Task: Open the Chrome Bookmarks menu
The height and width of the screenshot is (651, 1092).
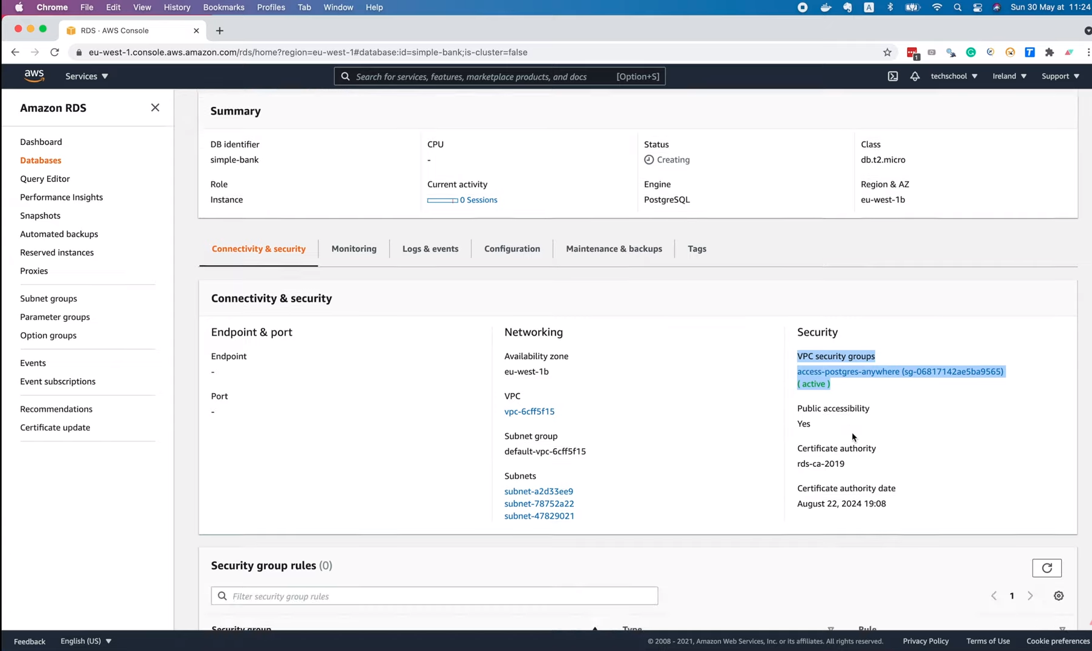Action: pos(223,7)
